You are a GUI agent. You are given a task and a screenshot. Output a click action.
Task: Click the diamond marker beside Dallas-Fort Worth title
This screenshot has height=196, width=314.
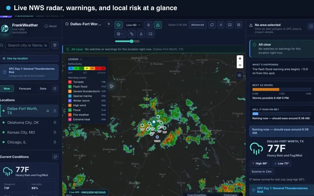pyautogui.click(x=109, y=24)
